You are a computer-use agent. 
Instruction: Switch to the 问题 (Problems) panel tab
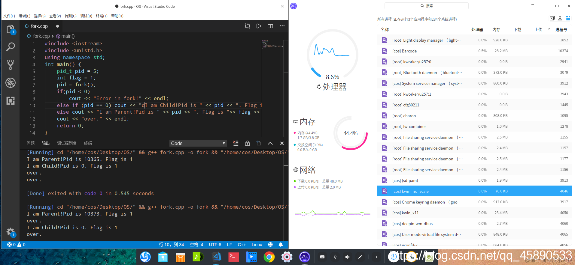tap(31, 143)
